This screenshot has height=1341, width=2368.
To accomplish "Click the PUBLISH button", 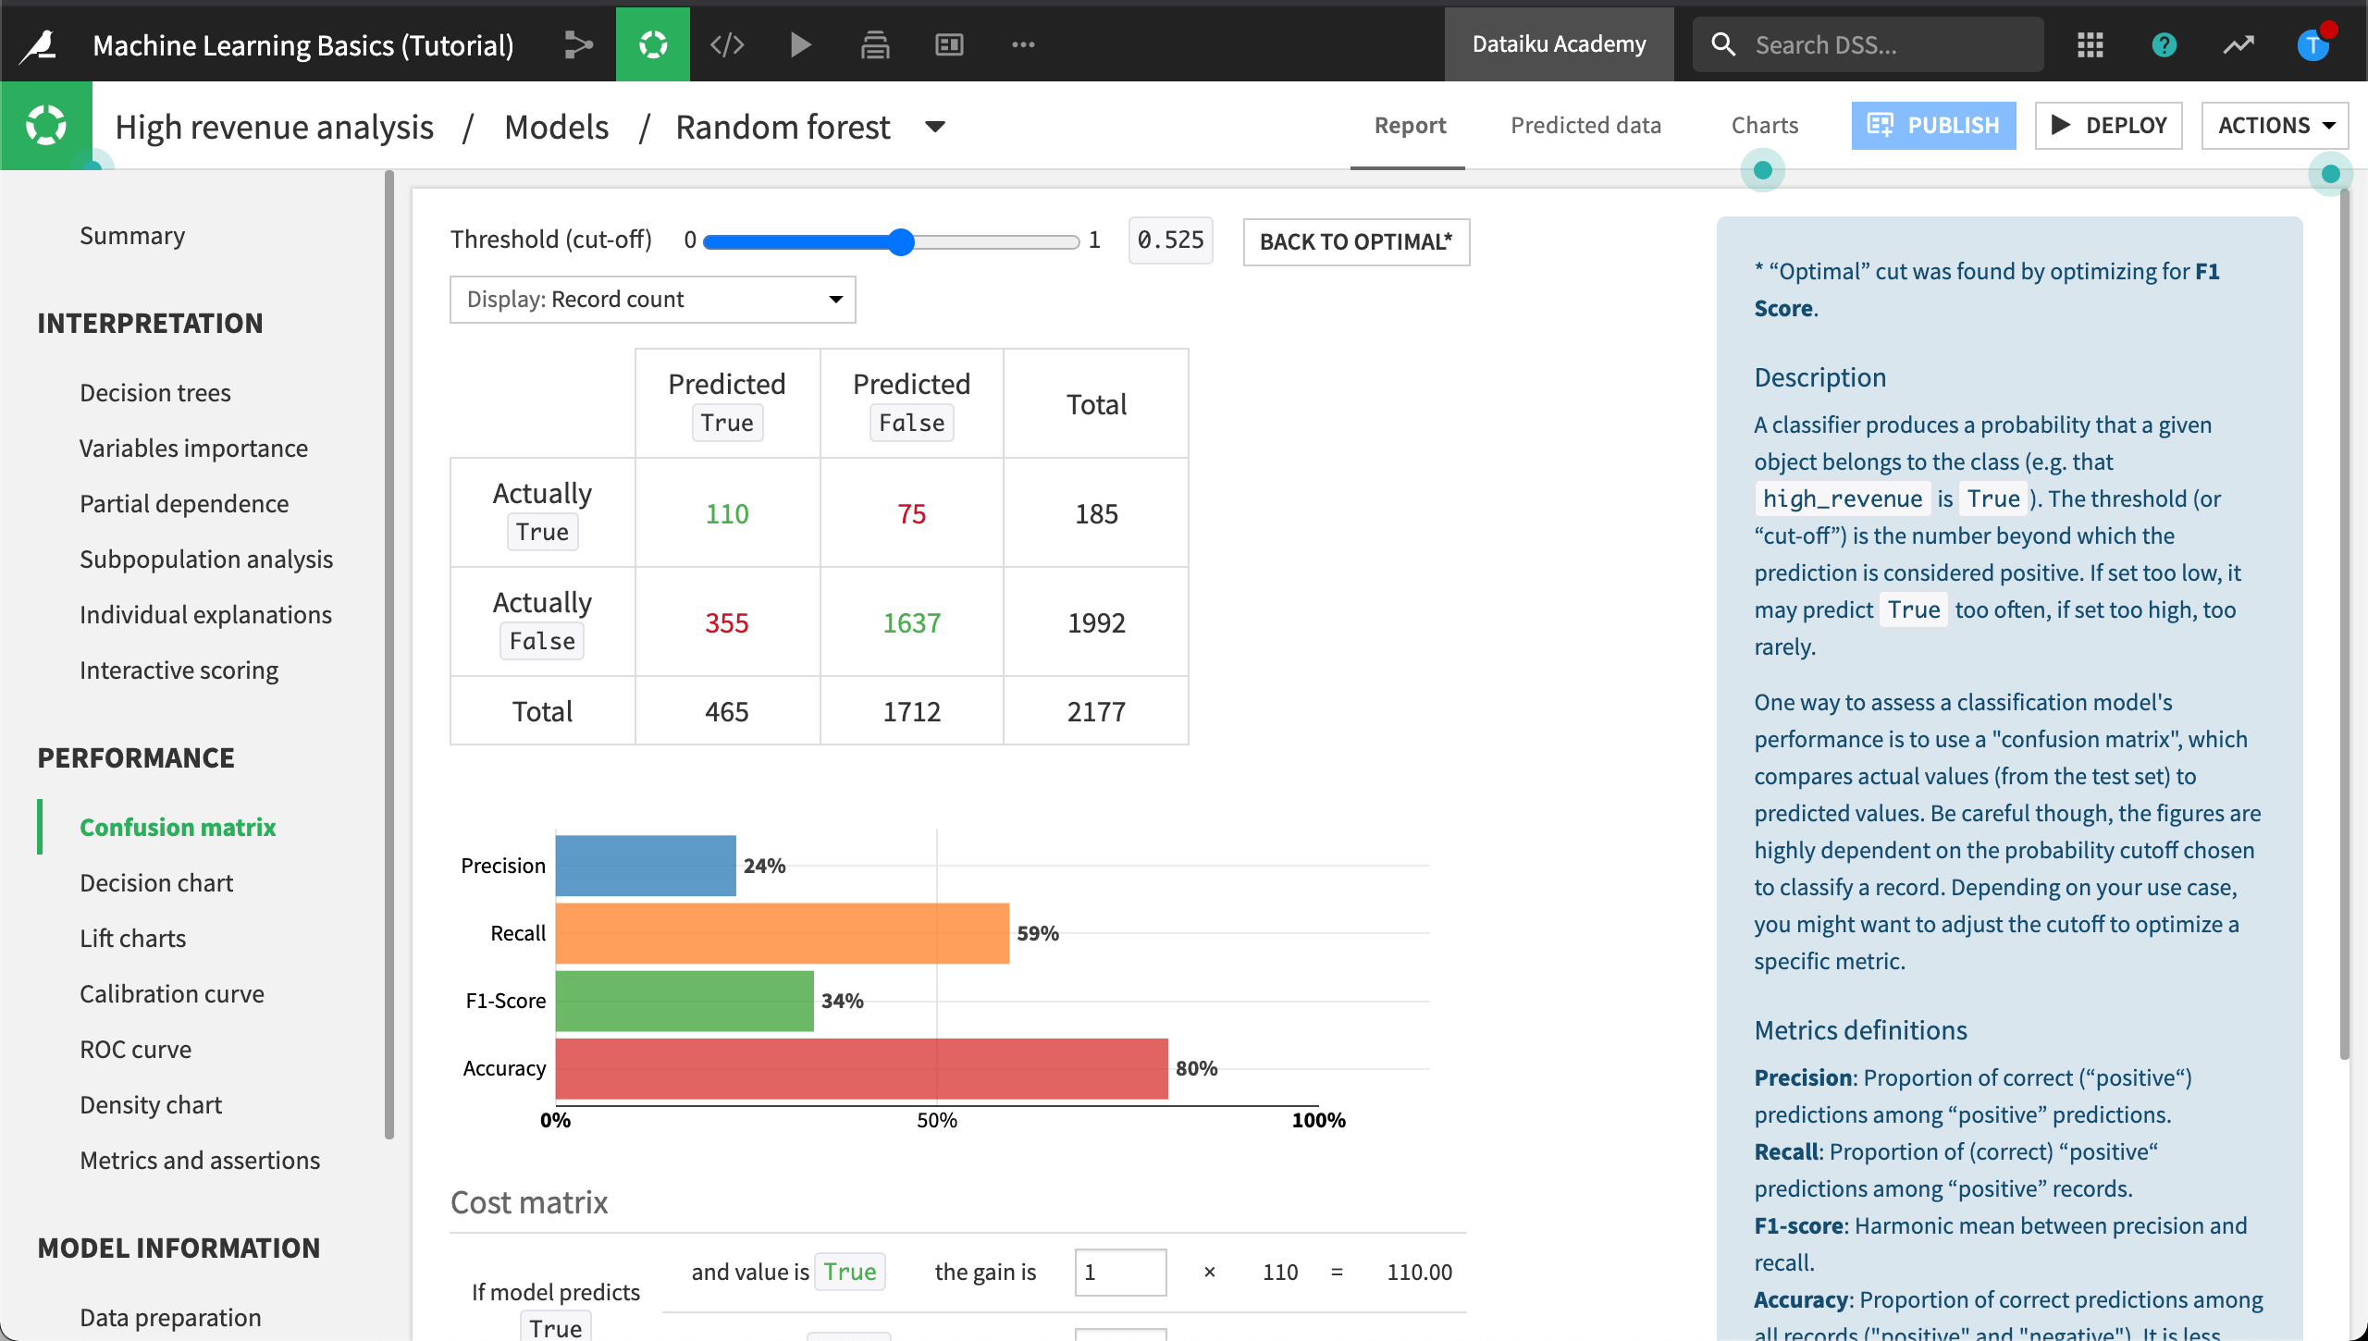I will point(1933,126).
